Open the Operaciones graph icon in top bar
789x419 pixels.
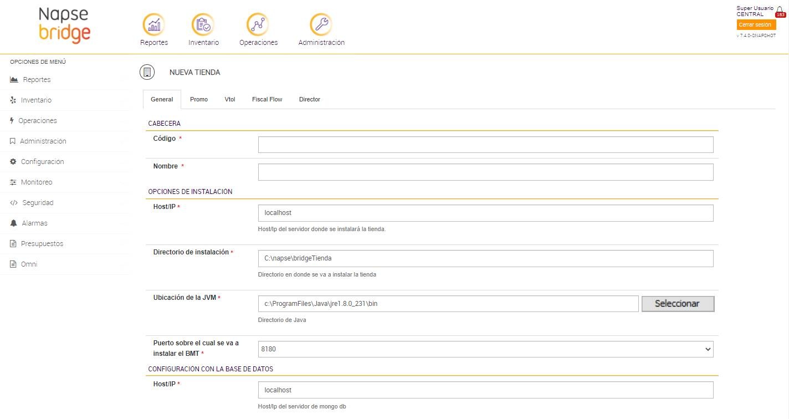(x=258, y=24)
